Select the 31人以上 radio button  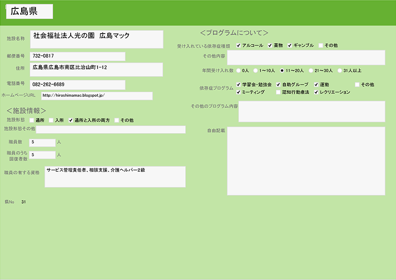pos(339,70)
